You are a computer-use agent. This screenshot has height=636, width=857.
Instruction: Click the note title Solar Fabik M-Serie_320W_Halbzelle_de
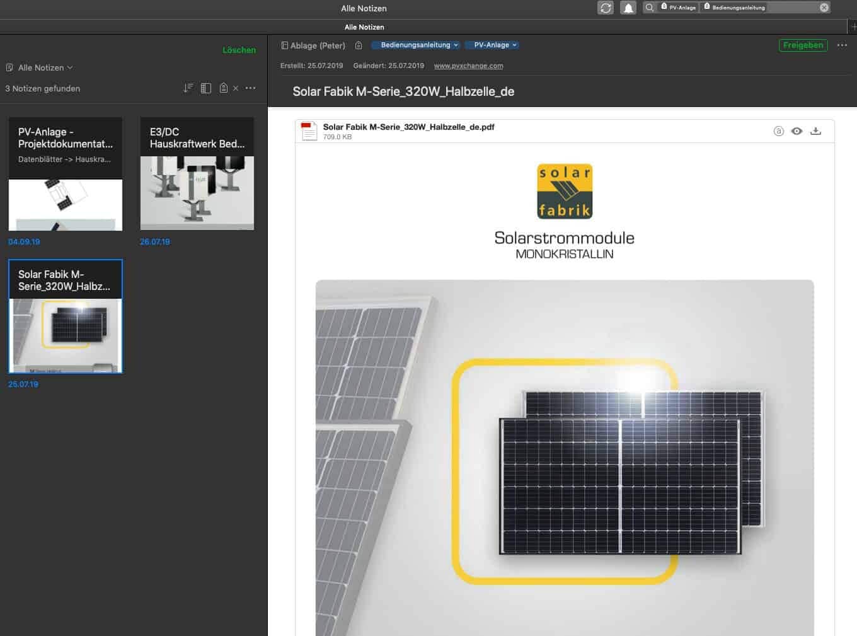coord(403,91)
